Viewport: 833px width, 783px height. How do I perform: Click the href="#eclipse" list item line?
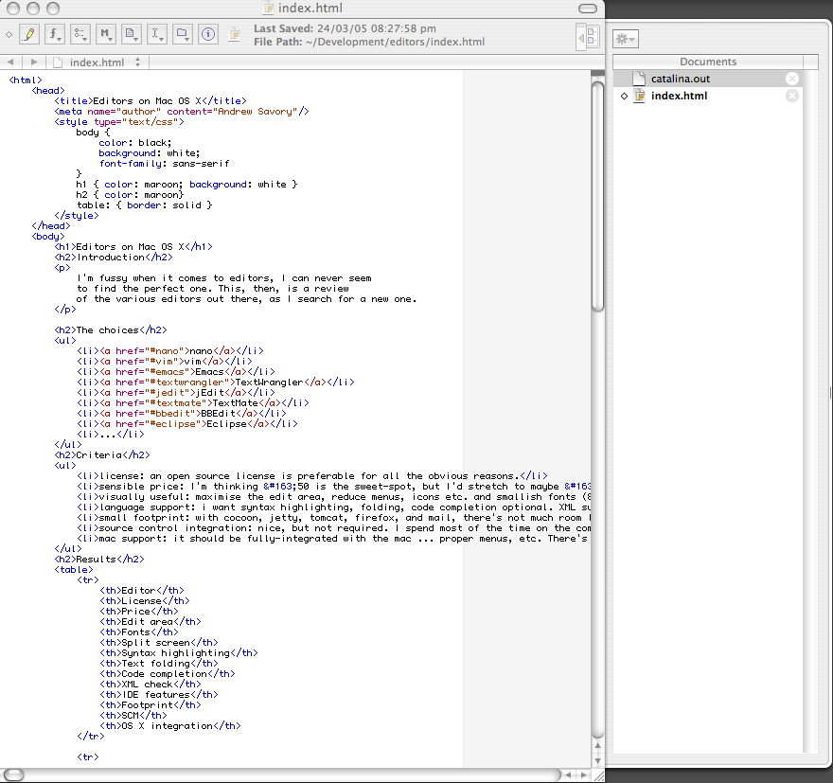[187, 424]
